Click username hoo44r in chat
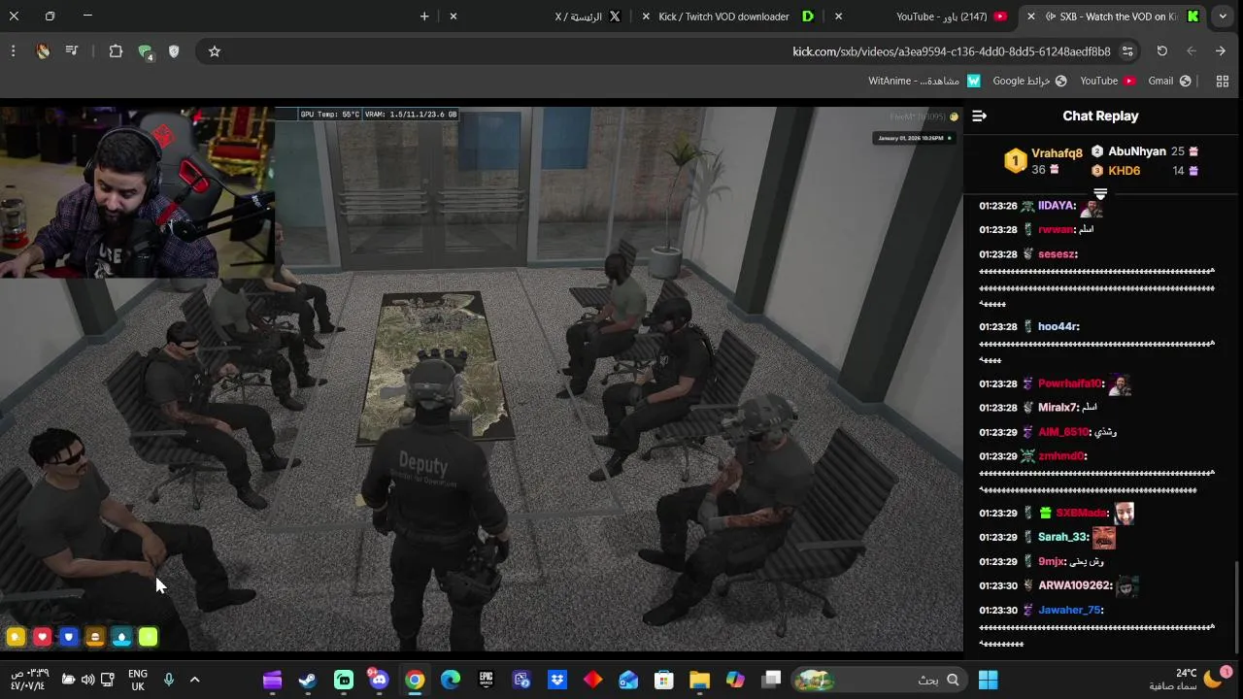Image resolution: width=1243 pixels, height=699 pixels. (1058, 327)
